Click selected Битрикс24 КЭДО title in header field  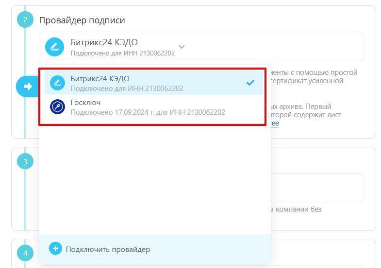pyautogui.click(x=104, y=42)
